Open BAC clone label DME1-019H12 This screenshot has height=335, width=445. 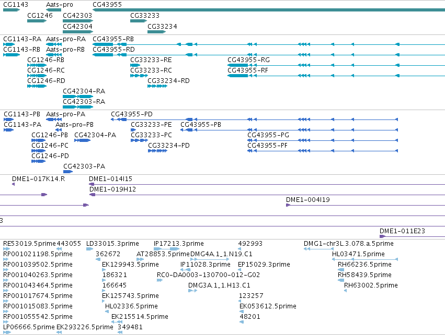coord(112,189)
